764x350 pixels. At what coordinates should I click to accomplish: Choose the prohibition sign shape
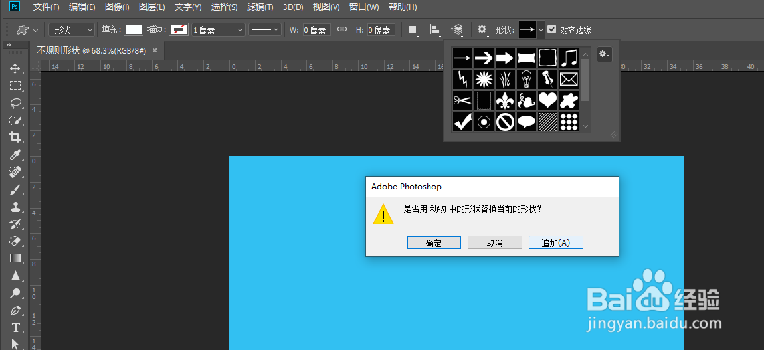(506, 122)
